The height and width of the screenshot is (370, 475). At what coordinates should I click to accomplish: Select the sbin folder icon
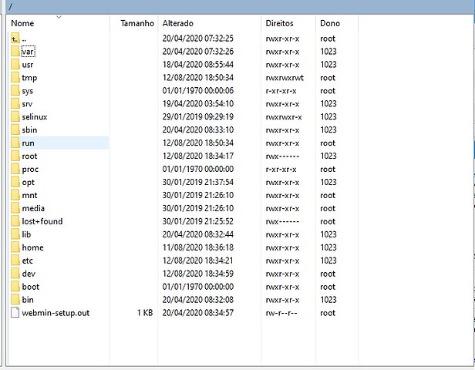[15, 130]
